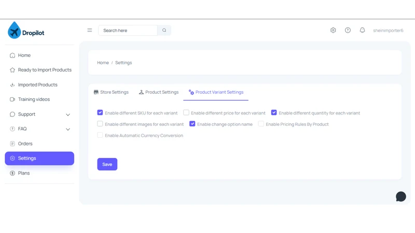415x233 pixels.
Task: Uncheck Enable different SKU for each variant
Action: [100, 112]
